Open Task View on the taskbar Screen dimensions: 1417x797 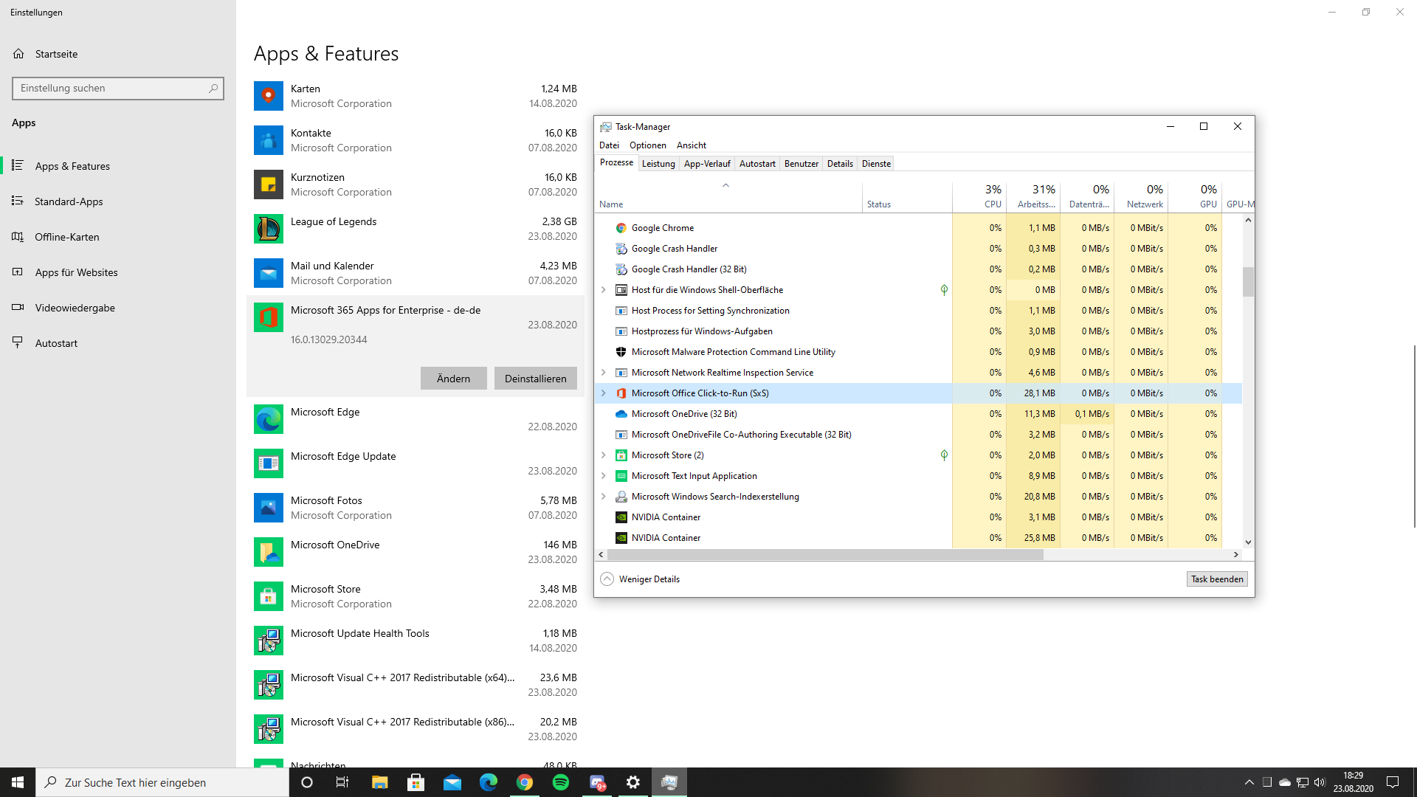[342, 782]
